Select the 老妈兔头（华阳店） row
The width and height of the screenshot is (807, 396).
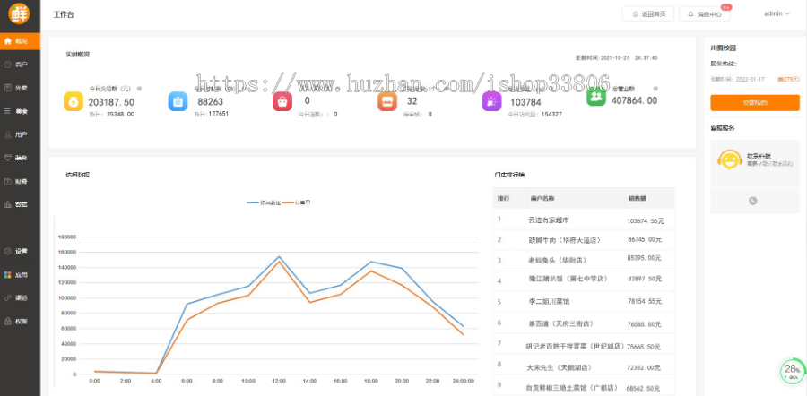click(584, 261)
